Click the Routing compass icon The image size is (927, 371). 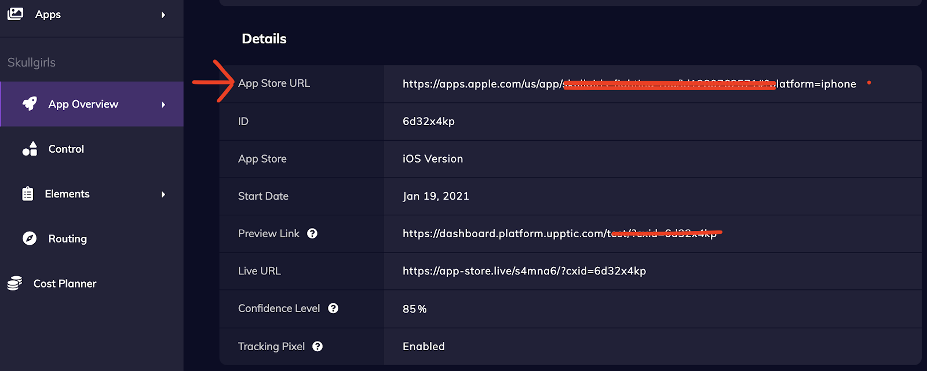tap(30, 238)
